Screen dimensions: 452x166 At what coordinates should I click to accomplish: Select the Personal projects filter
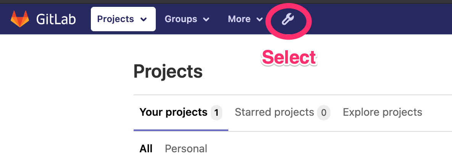click(186, 149)
